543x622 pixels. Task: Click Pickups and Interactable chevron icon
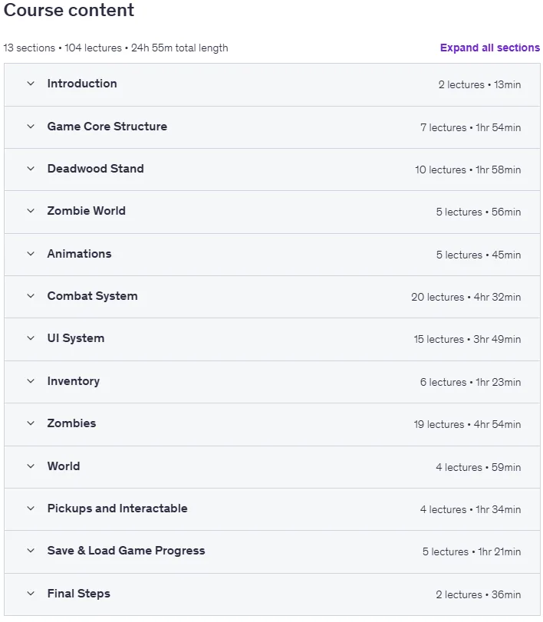pyautogui.click(x=31, y=508)
